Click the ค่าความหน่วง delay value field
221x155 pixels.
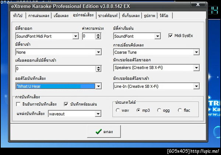(89, 36)
